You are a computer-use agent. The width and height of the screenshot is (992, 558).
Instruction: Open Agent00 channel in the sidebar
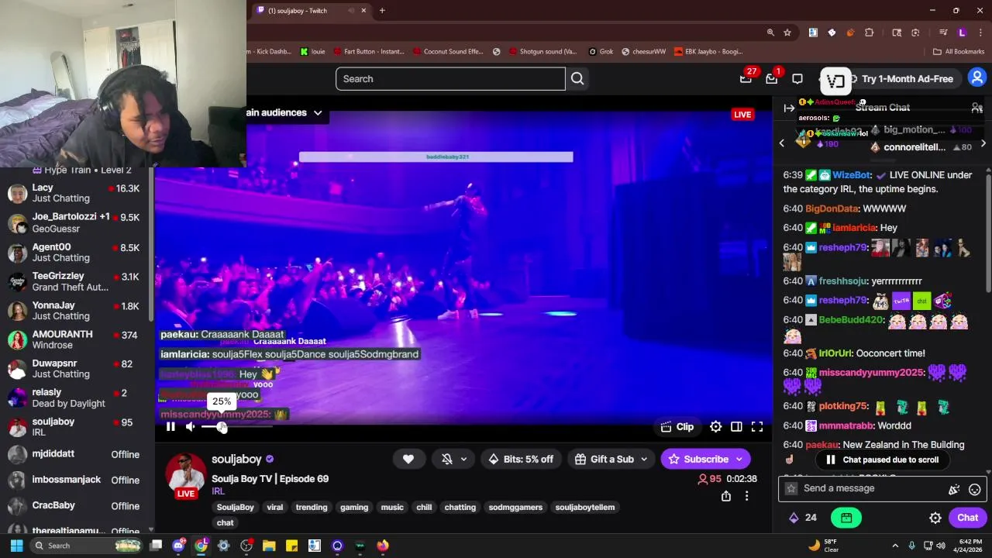[75, 252]
